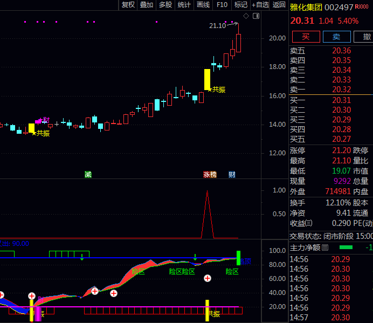Select 买一 price 20.31
The image size is (373, 323).
pos(341,100)
